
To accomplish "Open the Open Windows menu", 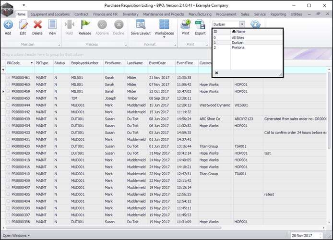I will tap(16, 236).
